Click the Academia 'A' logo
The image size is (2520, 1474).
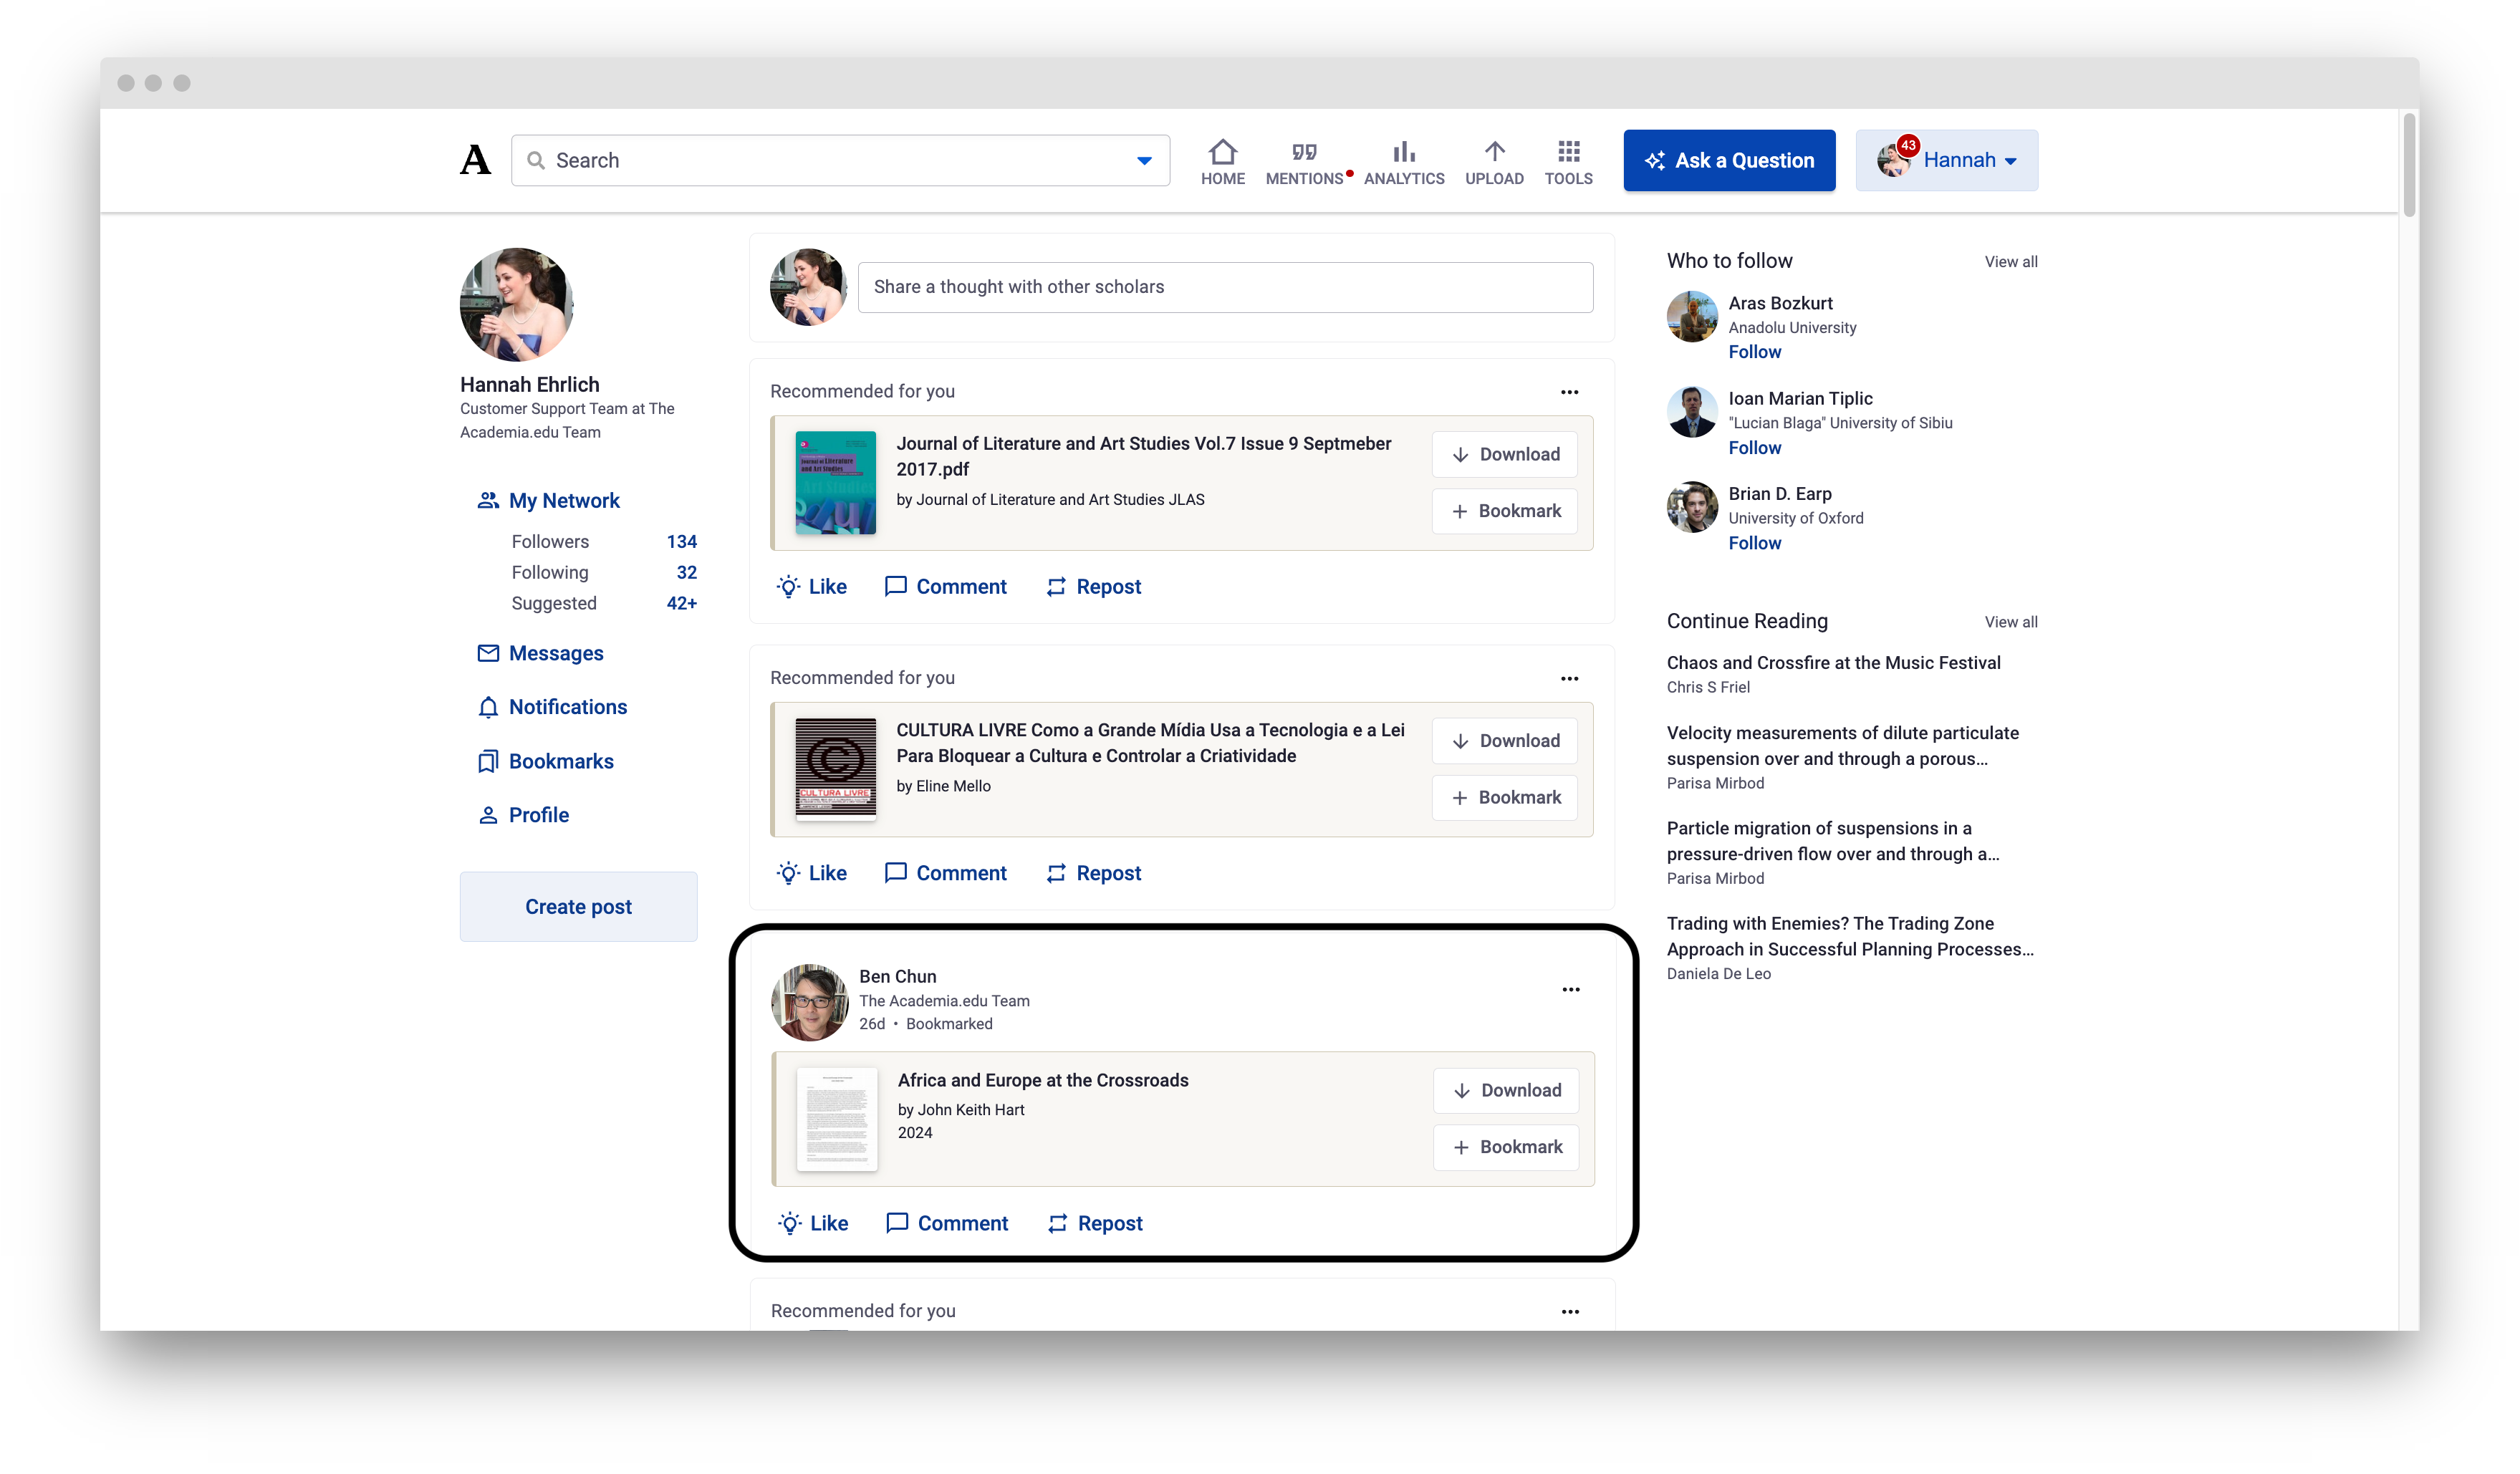(x=475, y=160)
